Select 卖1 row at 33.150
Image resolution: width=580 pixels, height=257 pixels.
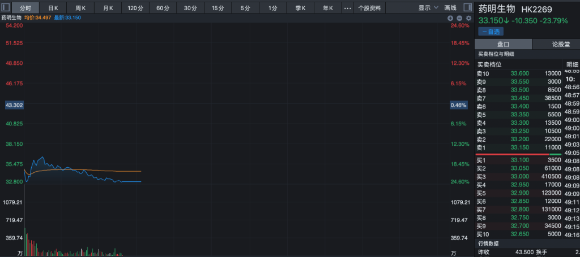(519, 147)
